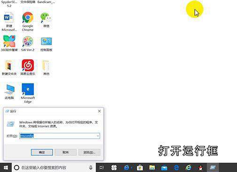
Task: Select the Bandicam label at the top of the desktop
Action: (x=46, y=2)
